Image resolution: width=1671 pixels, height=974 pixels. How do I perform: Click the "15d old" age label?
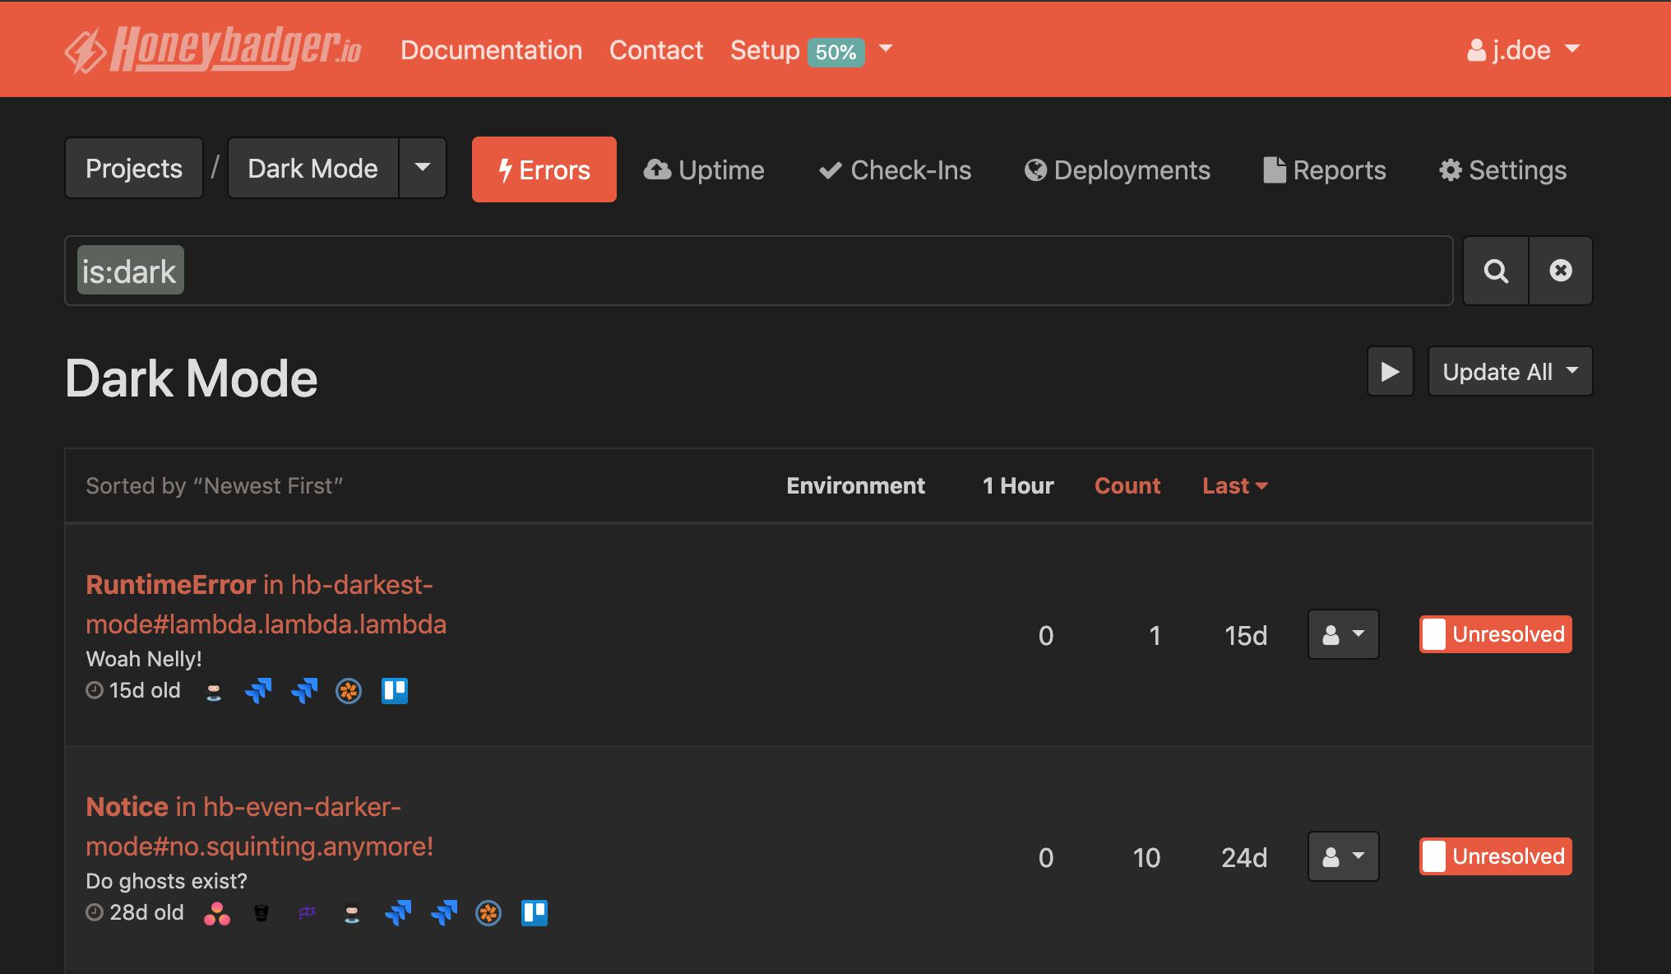(133, 690)
